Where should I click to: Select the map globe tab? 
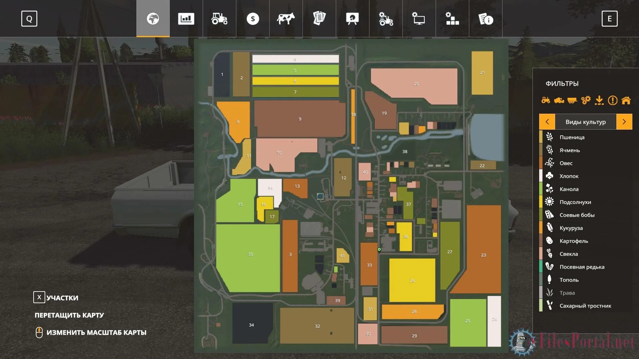(x=153, y=19)
